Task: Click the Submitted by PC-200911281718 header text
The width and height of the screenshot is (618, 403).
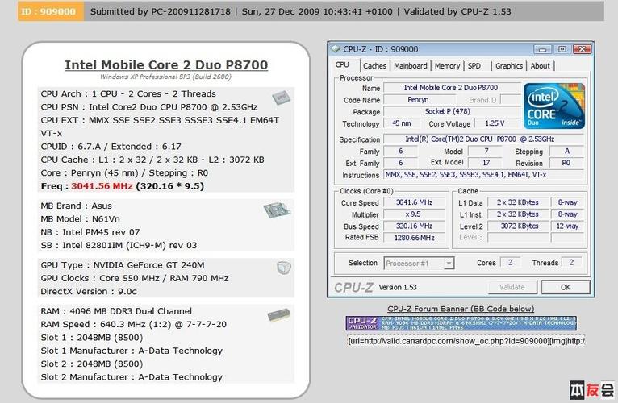Action: (160, 11)
